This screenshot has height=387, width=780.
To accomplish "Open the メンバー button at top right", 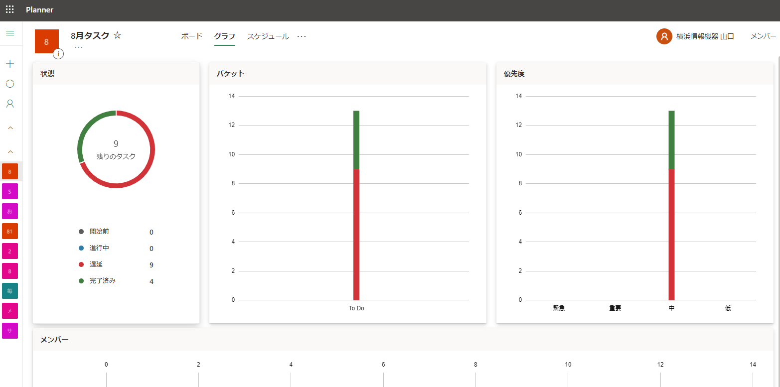I will (x=763, y=36).
